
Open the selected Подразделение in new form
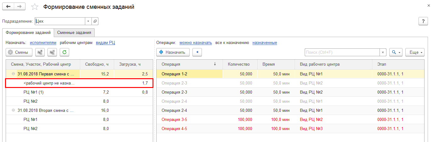[x=95, y=21]
